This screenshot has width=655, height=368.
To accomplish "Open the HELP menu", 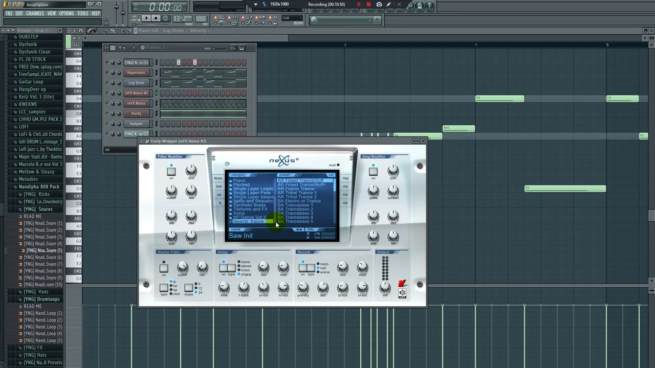I will (x=96, y=13).
